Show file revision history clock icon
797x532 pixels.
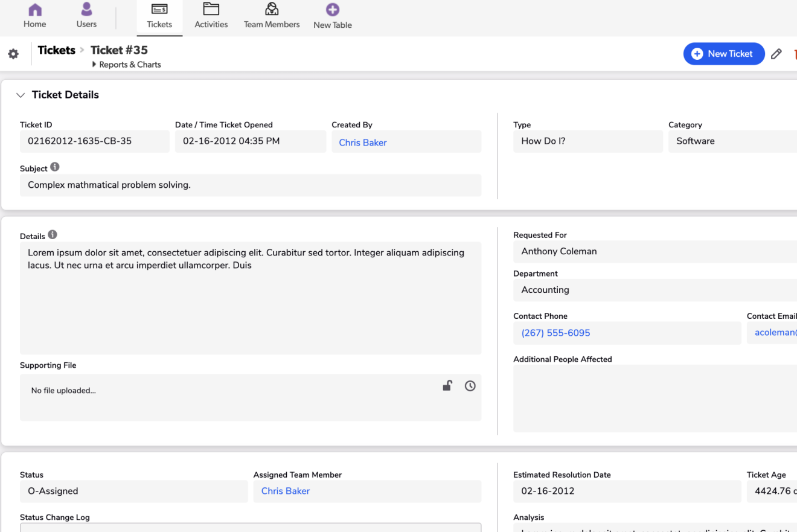pyautogui.click(x=470, y=386)
